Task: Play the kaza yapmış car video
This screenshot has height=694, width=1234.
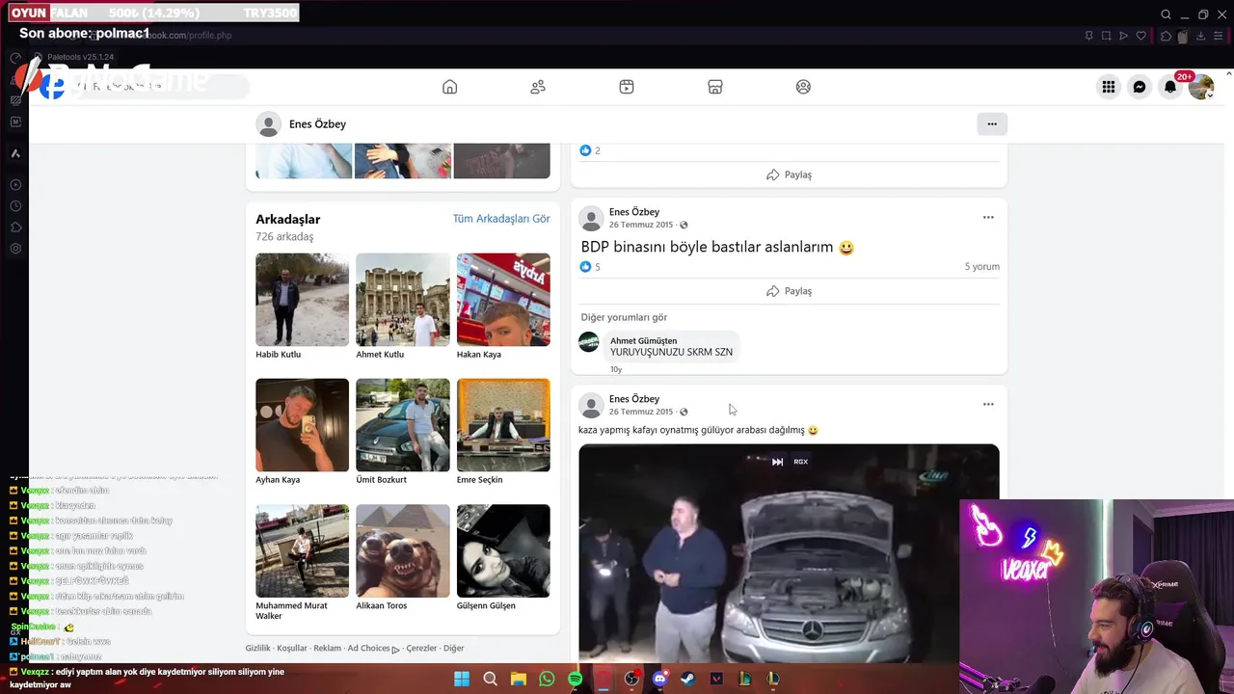Action: (789, 554)
